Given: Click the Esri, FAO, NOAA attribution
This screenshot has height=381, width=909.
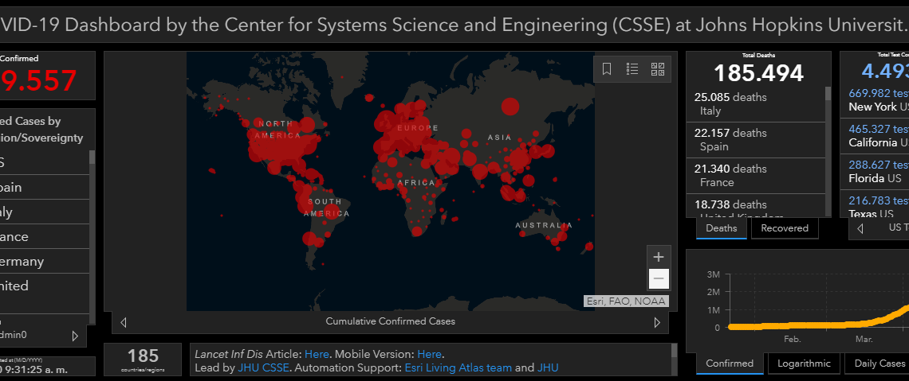Looking at the screenshot, I should click(626, 301).
